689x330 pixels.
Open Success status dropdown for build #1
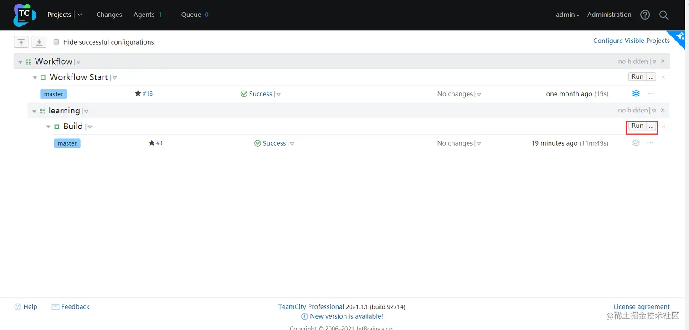click(292, 144)
